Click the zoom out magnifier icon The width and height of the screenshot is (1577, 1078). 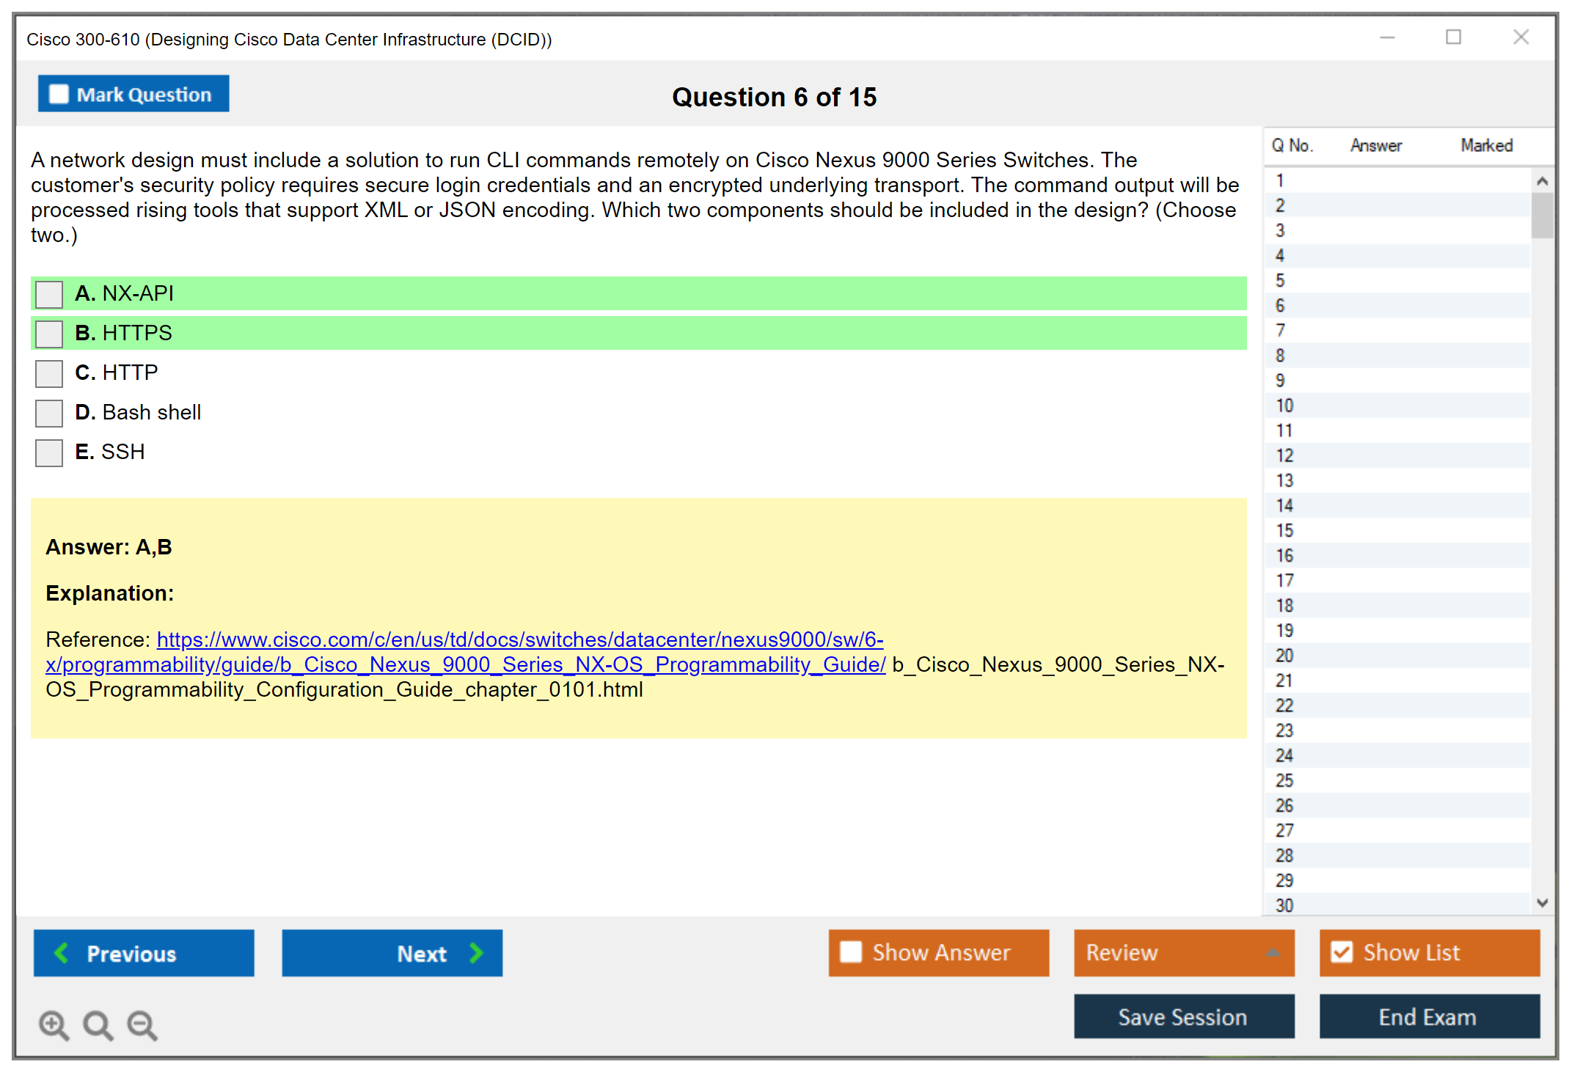[142, 1024]
